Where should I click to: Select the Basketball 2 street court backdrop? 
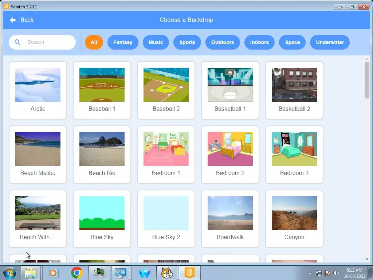tap(294, 85)
